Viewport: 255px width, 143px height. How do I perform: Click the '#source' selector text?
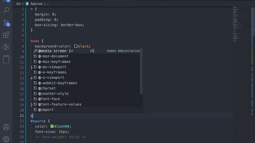pyautogui.click(x=38, y=121)
